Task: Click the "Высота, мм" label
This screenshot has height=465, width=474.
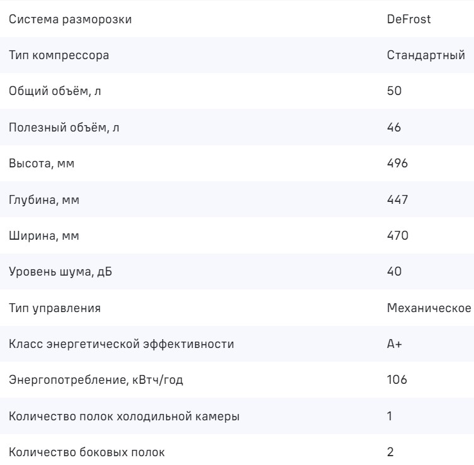Action: coord(44,164)
